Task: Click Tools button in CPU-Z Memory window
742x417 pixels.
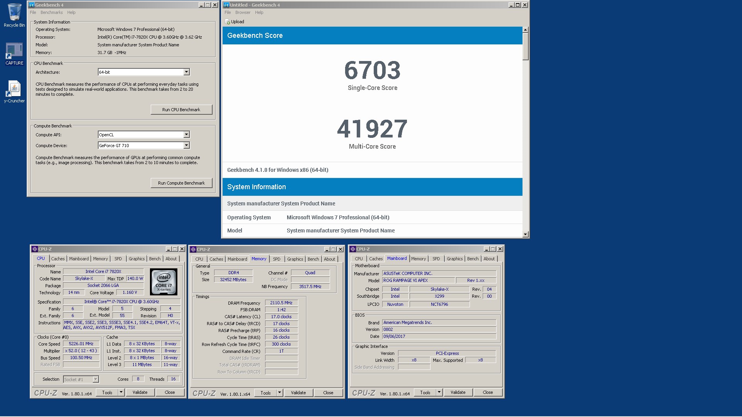Action: (266, 393)
